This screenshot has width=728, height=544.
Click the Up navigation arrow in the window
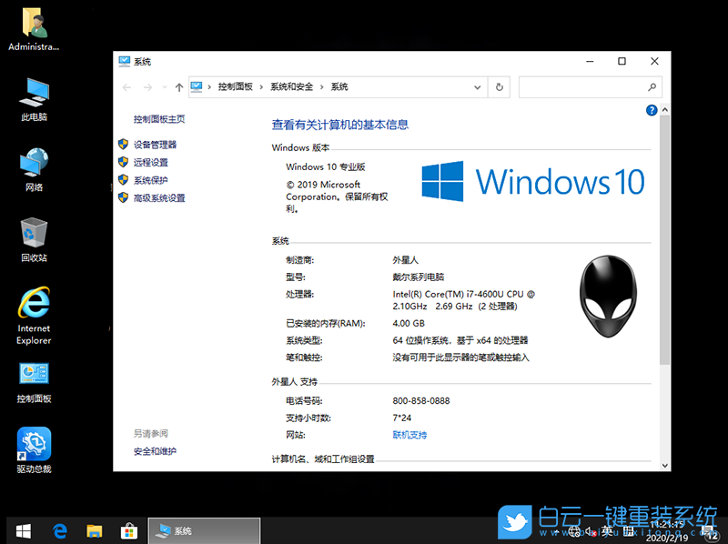point(178,87)
